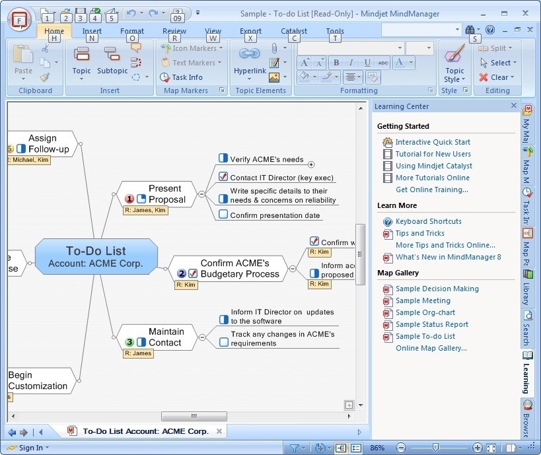This screenshot has width=541, height=455.
Task: Toggle Track any changes task box
Action: pos(224,342)
